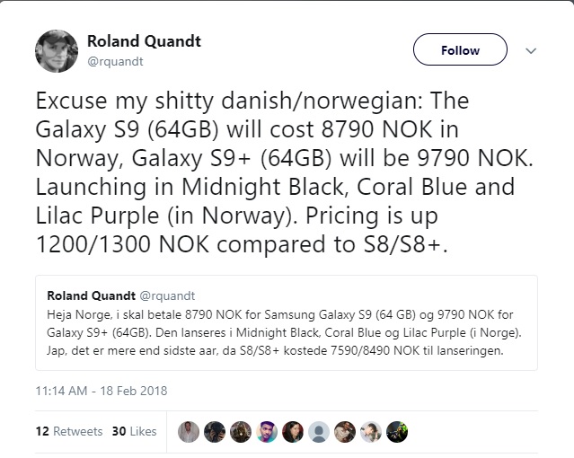This screenshot has width=574, height=458.
Task: Click the seventh liker avatar in the row
Action: point(345,432)
